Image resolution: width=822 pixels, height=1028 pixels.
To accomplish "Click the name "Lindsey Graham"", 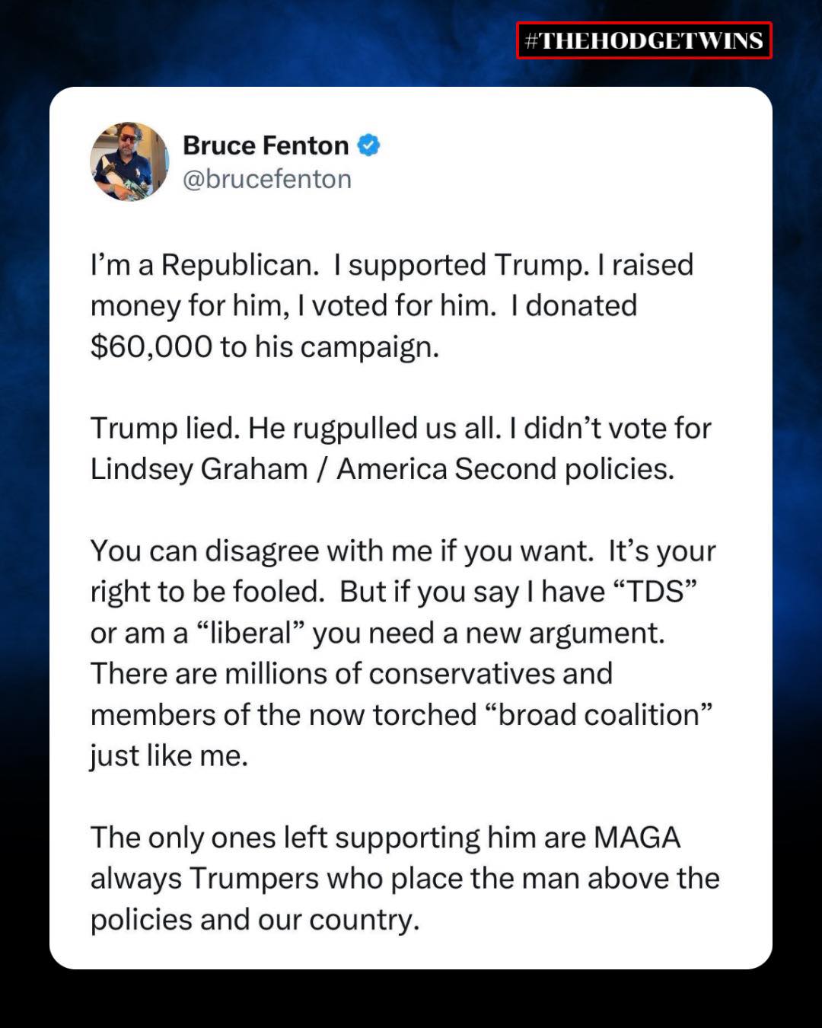I will [x=199, y=469].
